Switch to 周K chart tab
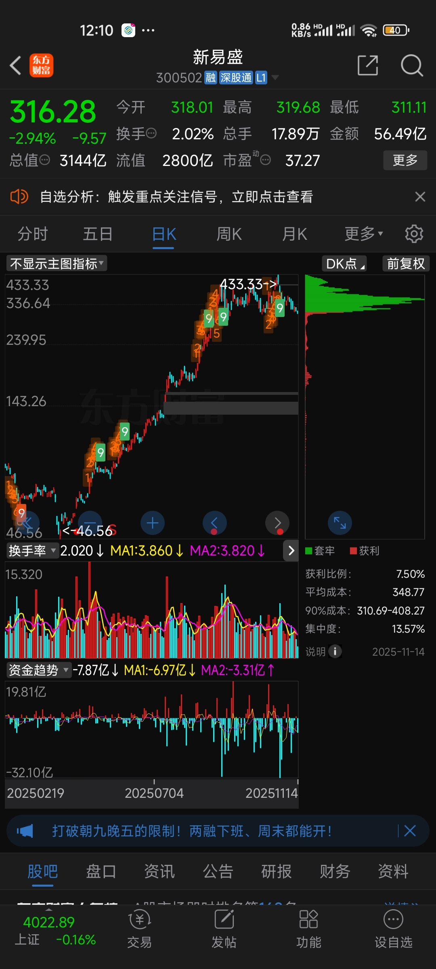Image resolution: width=436 pixels, height=969 pixels. [x=229, y=234]
